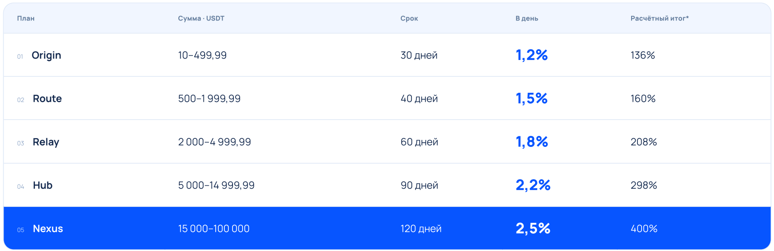Click the Срок column header
774x251 pixels.
pyautogui.click(x=409, y=18)
